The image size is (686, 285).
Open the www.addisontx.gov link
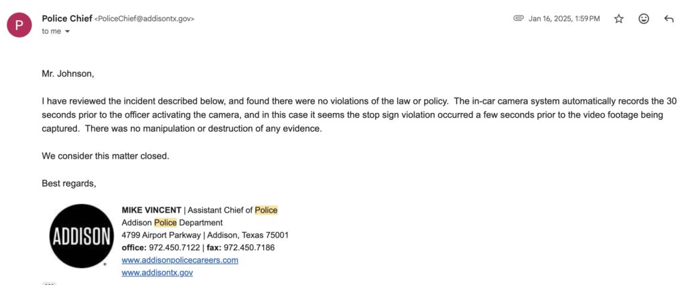click(x=157, y=273)
